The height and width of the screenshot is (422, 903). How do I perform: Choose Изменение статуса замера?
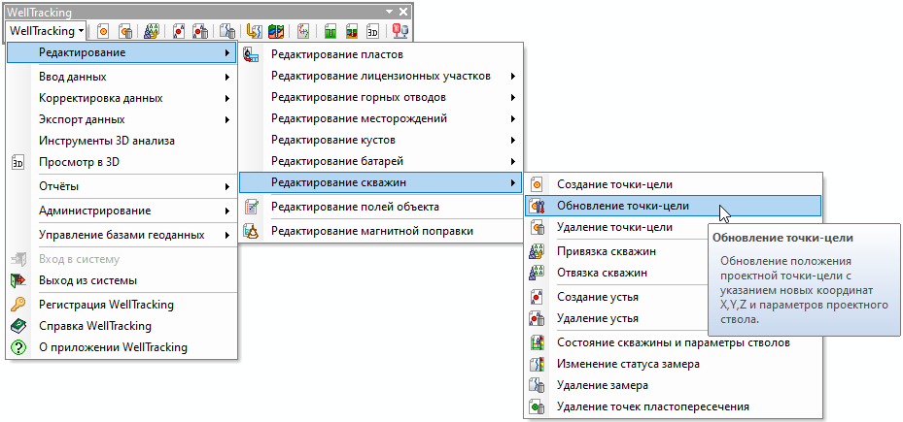[x=628, y=364]
